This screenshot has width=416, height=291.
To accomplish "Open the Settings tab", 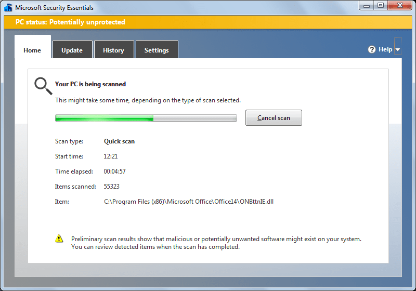I will pyautogui.click(x=157, y=50).
